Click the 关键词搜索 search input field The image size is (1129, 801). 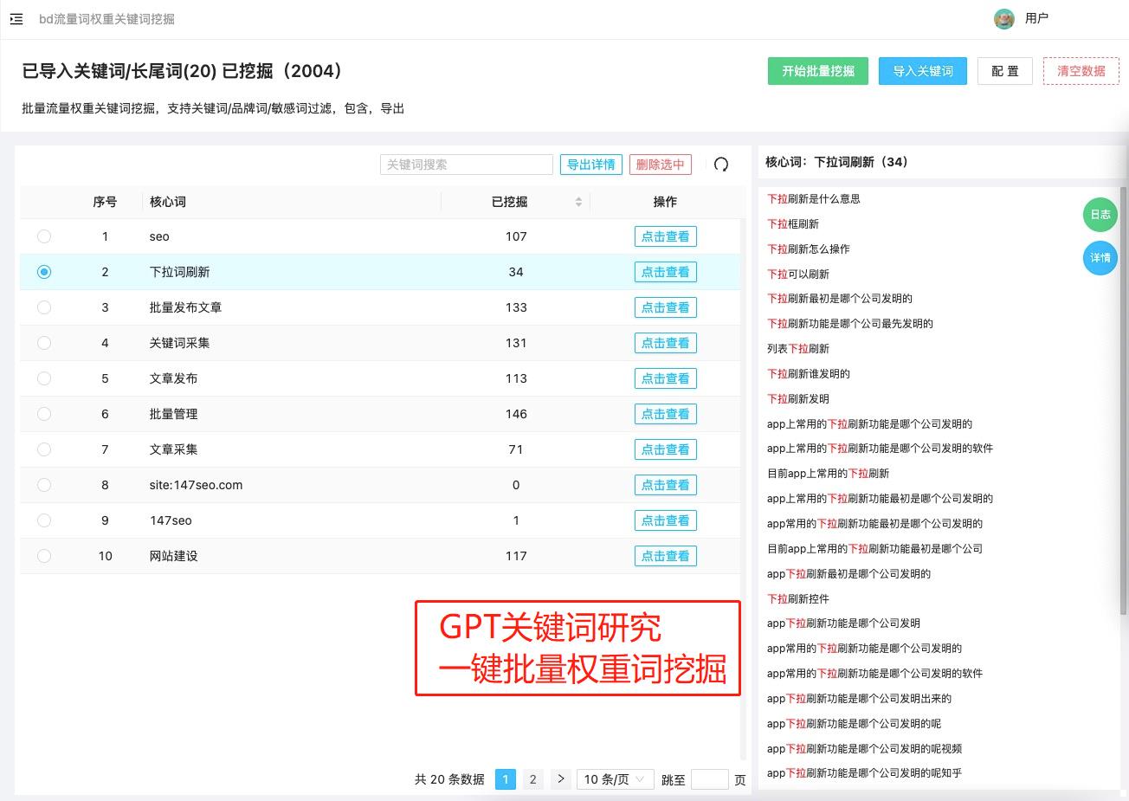click(466, 165)
